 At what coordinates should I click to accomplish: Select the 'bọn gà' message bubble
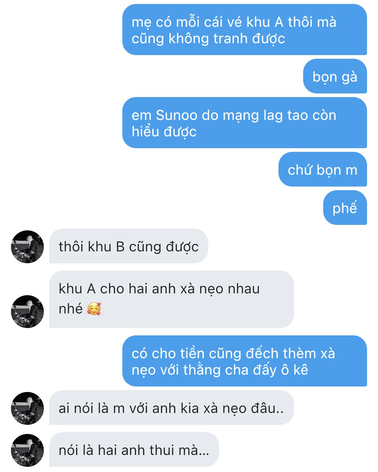pos(335,76)
